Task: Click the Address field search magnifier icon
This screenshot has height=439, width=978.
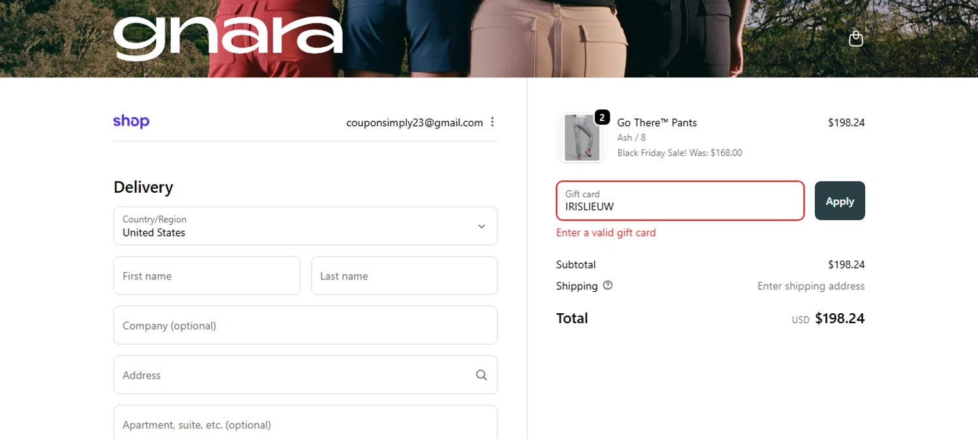Action: tap(481, 375)
